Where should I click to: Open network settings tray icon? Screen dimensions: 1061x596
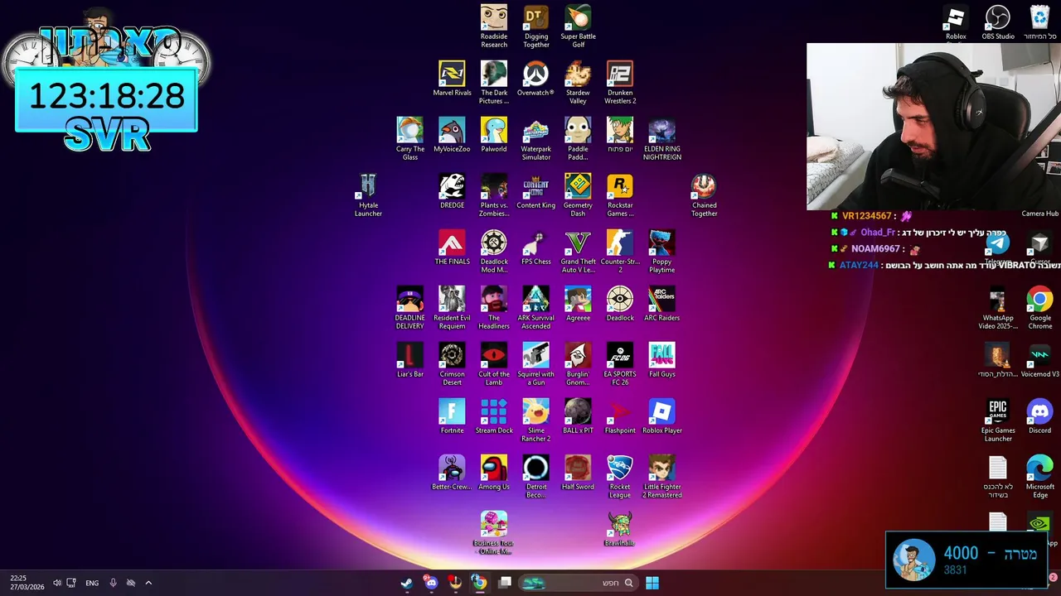[71, 583]
